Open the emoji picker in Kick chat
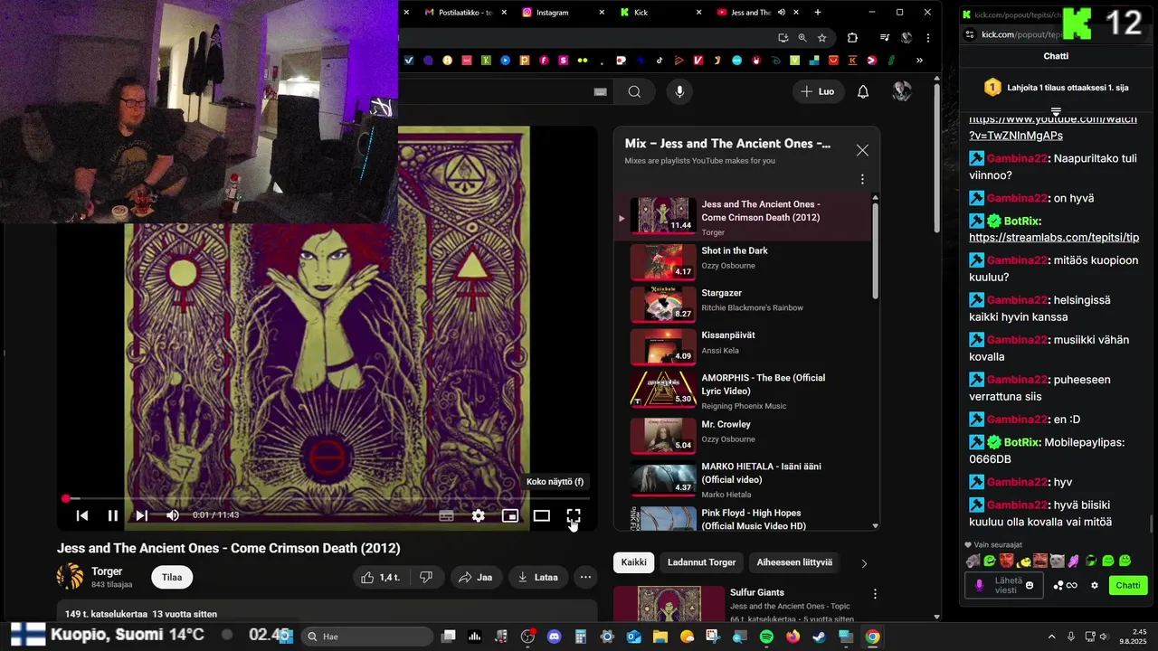Viewport: 1158px width, 651px height. pyautogui.click(x=1030, y=585)
